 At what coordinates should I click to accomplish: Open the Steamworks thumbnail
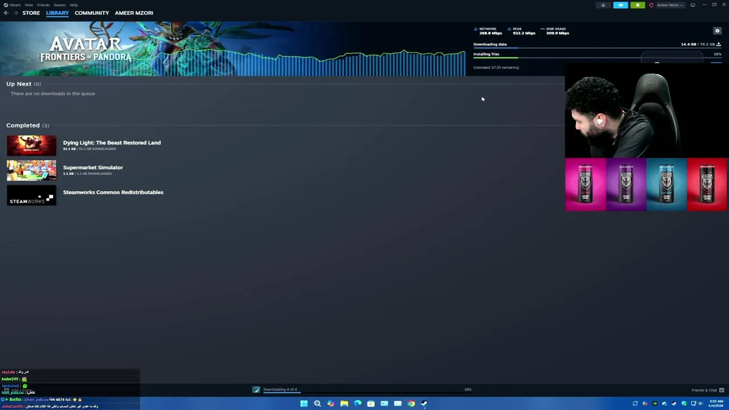point(31,195)
